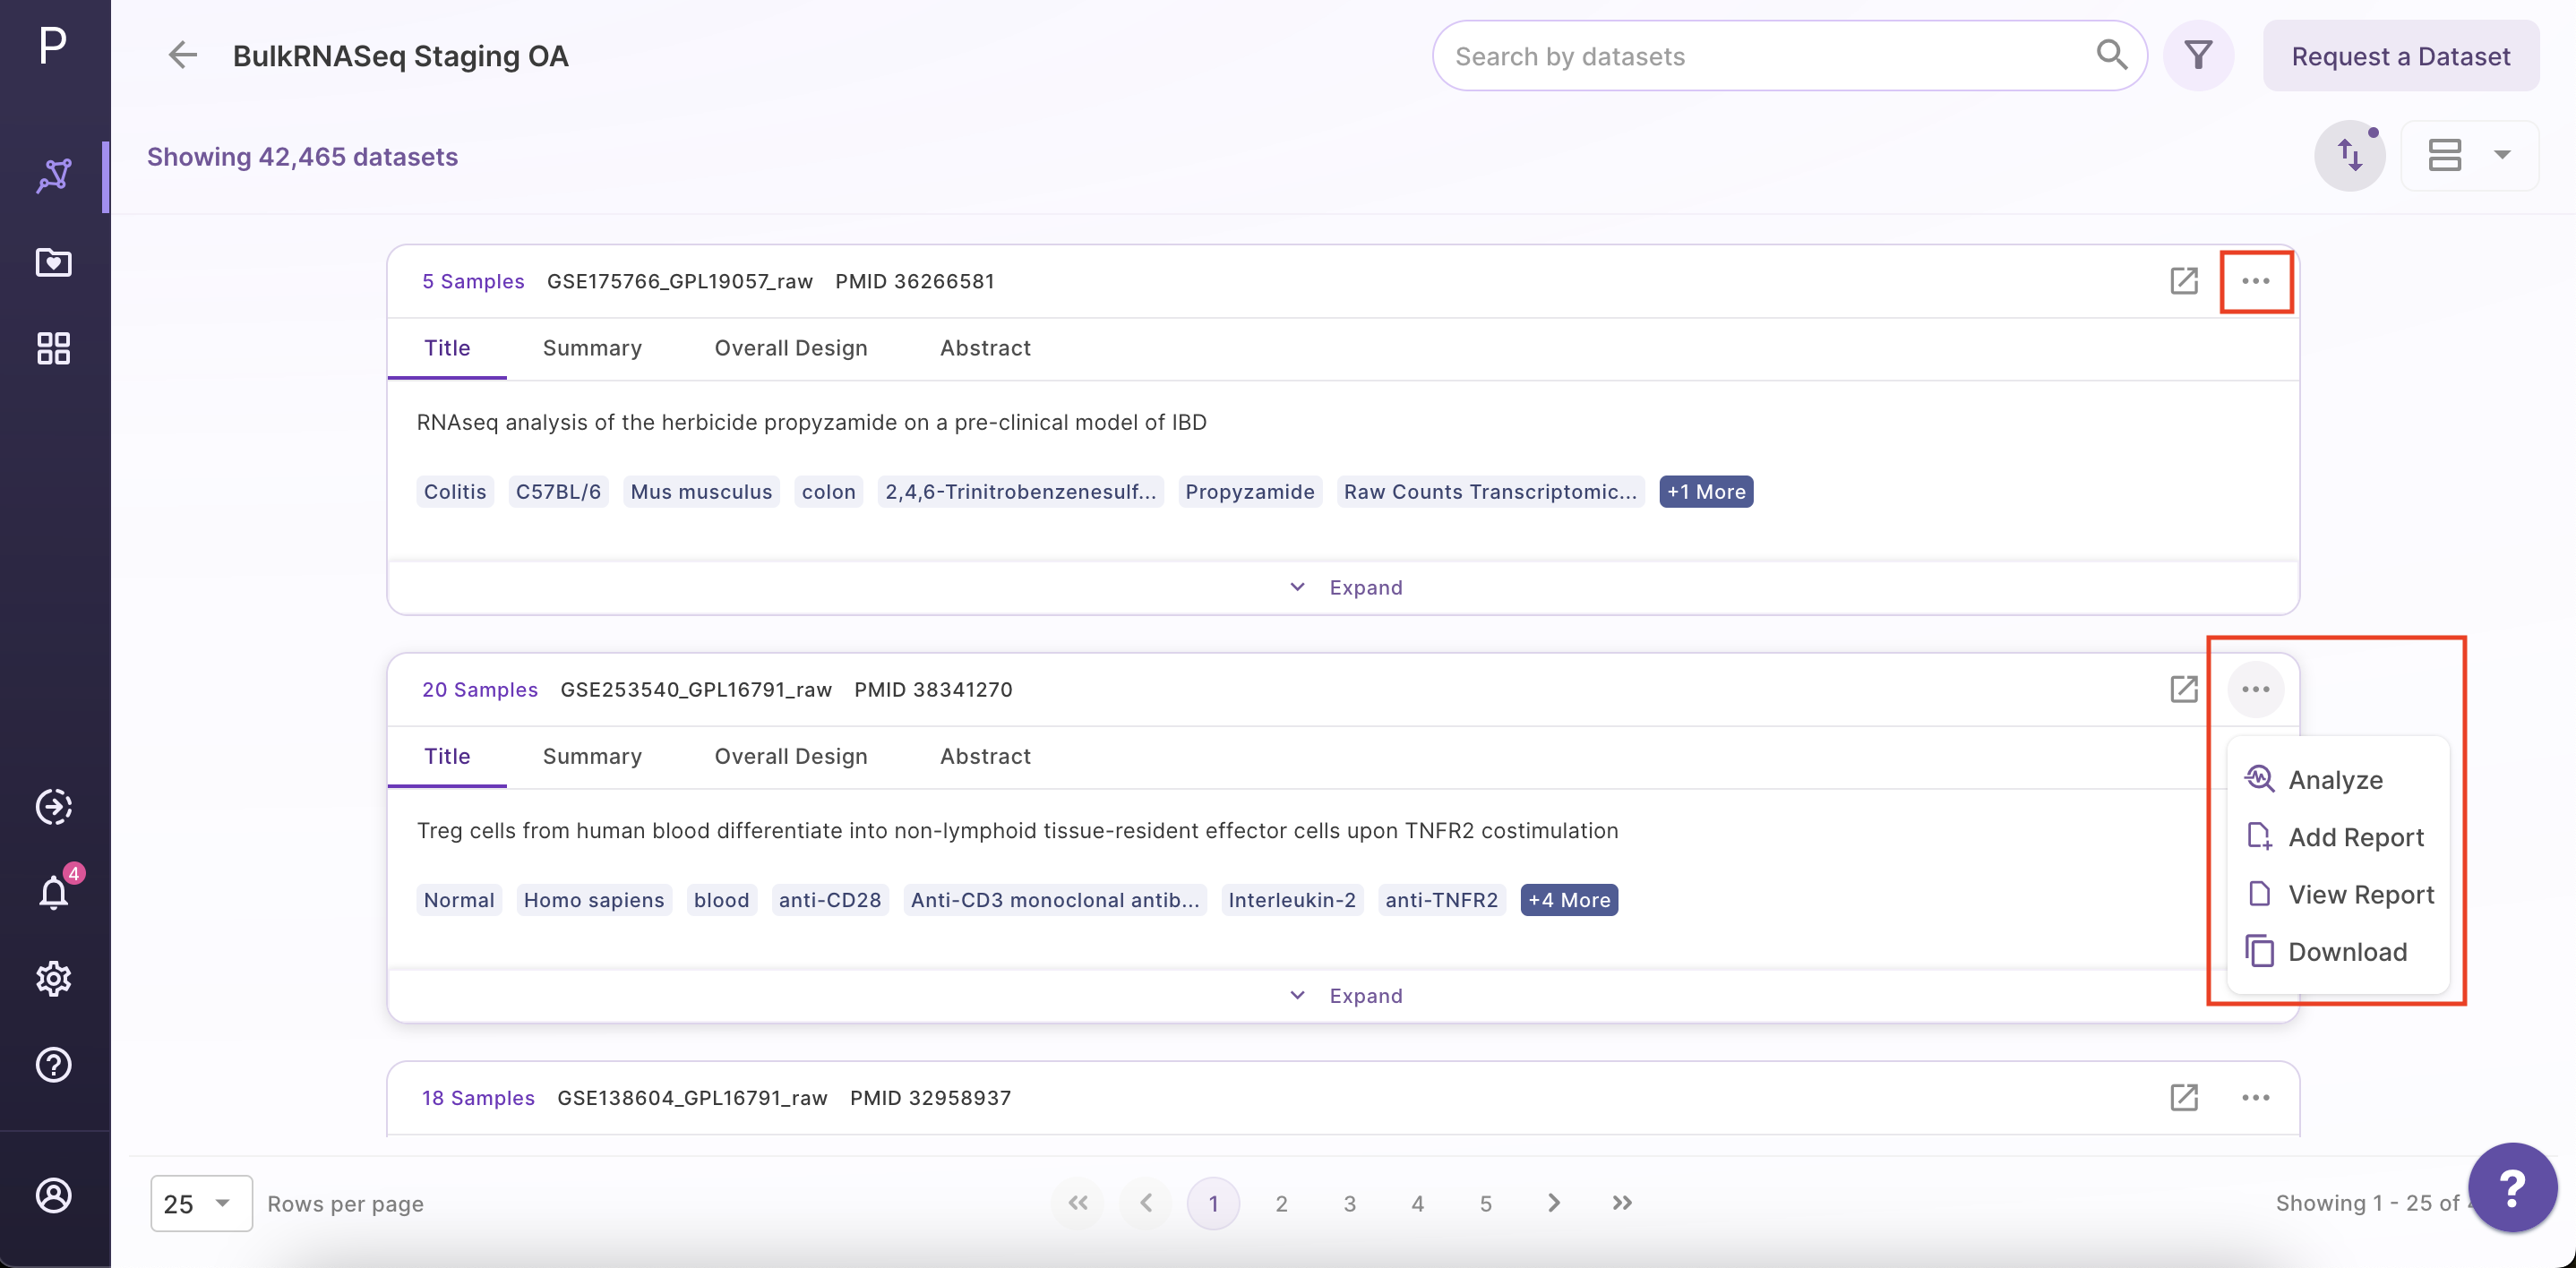
Task: Open the filter funnel icon
Action: coord(2198,55)
